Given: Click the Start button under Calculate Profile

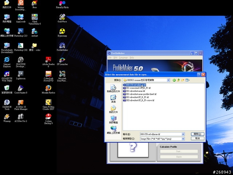Looking at the screenshot, I should tap(179, 151).
